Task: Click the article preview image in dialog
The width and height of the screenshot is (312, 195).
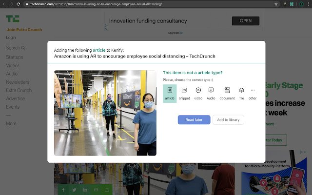Action: (x=105, y=113)
